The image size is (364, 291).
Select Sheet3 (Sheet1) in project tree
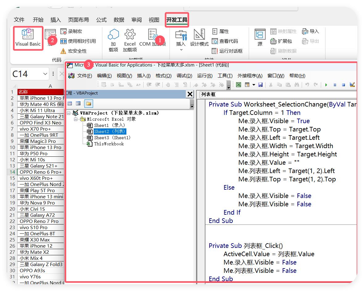pyautogui.click(x=112, y=138)
